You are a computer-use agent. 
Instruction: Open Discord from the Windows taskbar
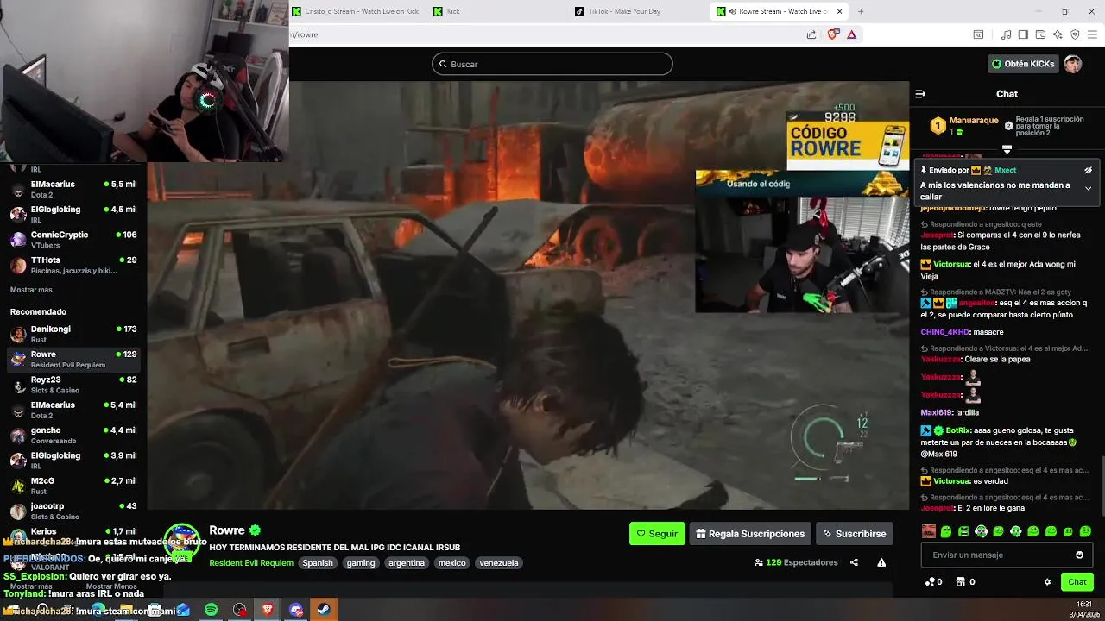click(x=296, y=610)
